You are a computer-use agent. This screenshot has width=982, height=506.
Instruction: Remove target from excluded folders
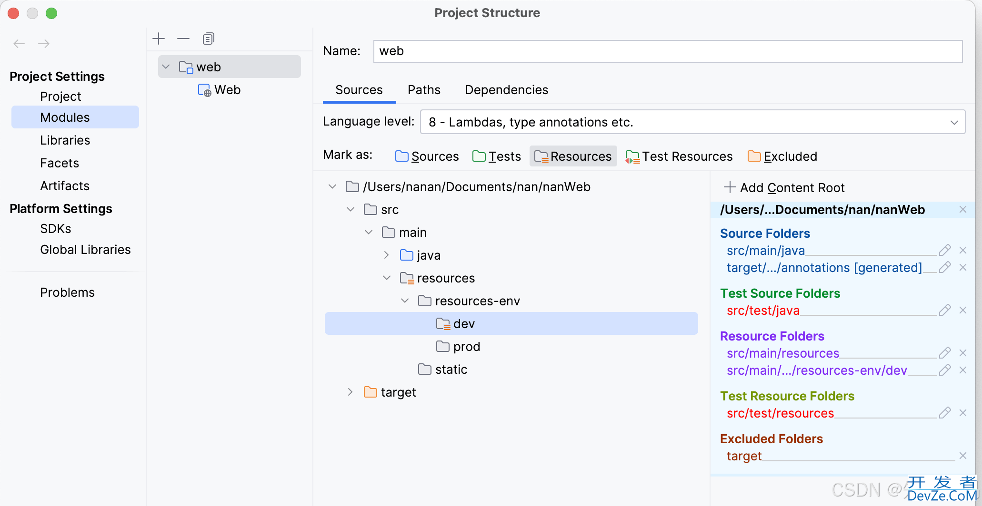(963, 456)
